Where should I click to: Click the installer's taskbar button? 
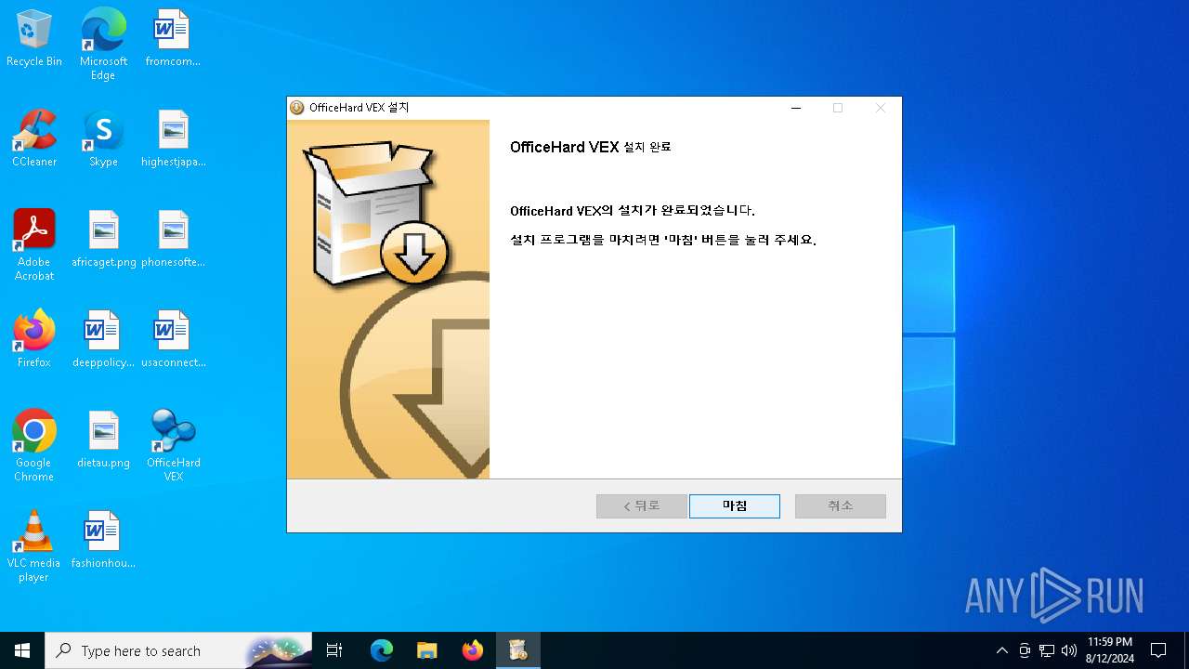click(518, 650)
